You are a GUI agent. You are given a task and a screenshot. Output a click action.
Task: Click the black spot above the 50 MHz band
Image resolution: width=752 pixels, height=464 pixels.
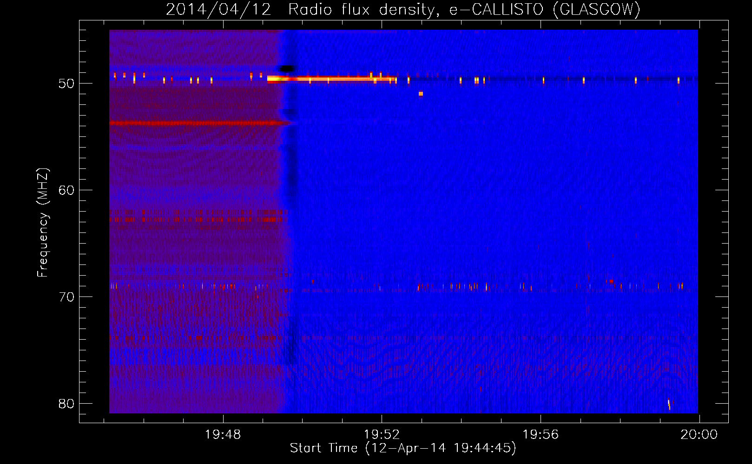287,69
